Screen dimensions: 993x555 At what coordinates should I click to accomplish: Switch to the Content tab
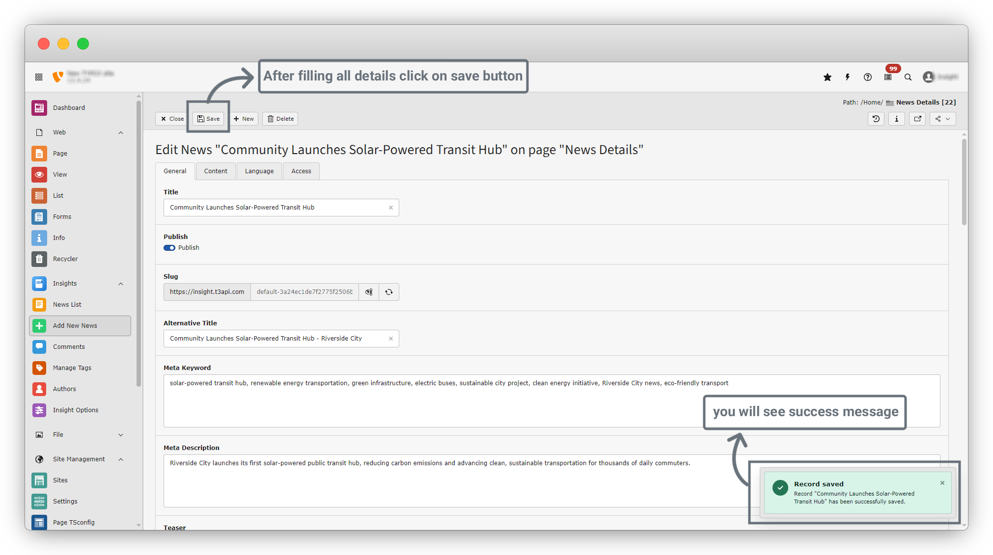pyautogui.click(x=216, y=171)
